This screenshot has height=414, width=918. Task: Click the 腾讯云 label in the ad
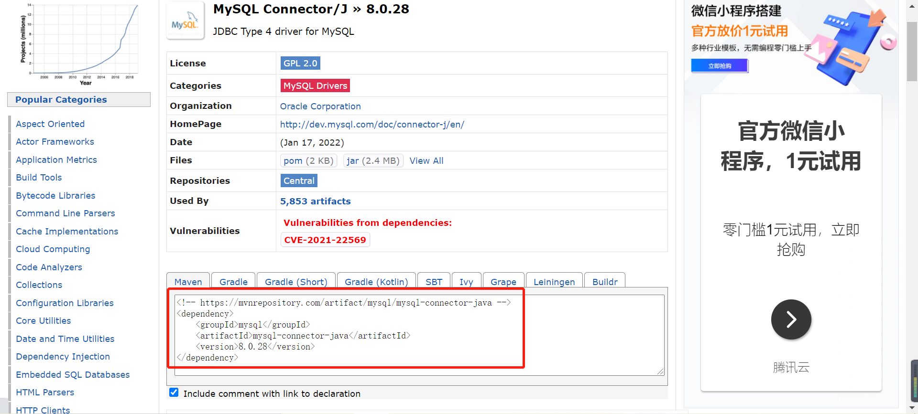(791, 367)
